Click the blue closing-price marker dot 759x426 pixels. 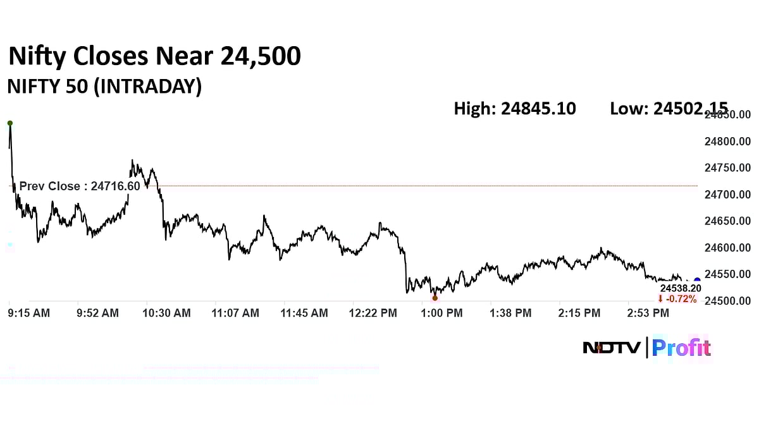click(697, 280)
